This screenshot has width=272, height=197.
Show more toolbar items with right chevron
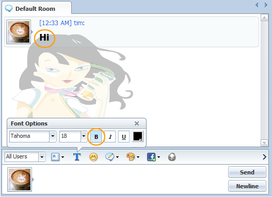point(264,157)
